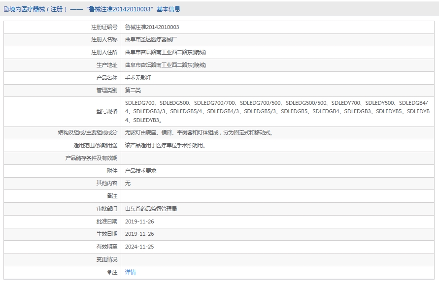
Task: Select 批准日期 value 2019-11-26
Action: click(139, 221)
